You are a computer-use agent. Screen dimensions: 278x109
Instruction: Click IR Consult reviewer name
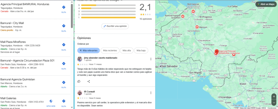[89, 92]
